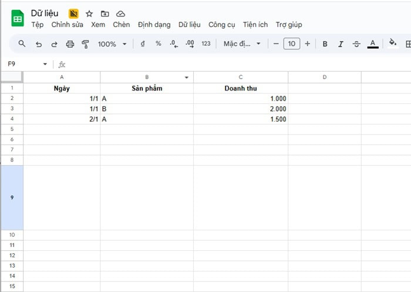Image resolution: width=411 pixels, height=292 pixels.
Task: Open the text color picker
Action: pyautogui.click(x=372, y=44)
